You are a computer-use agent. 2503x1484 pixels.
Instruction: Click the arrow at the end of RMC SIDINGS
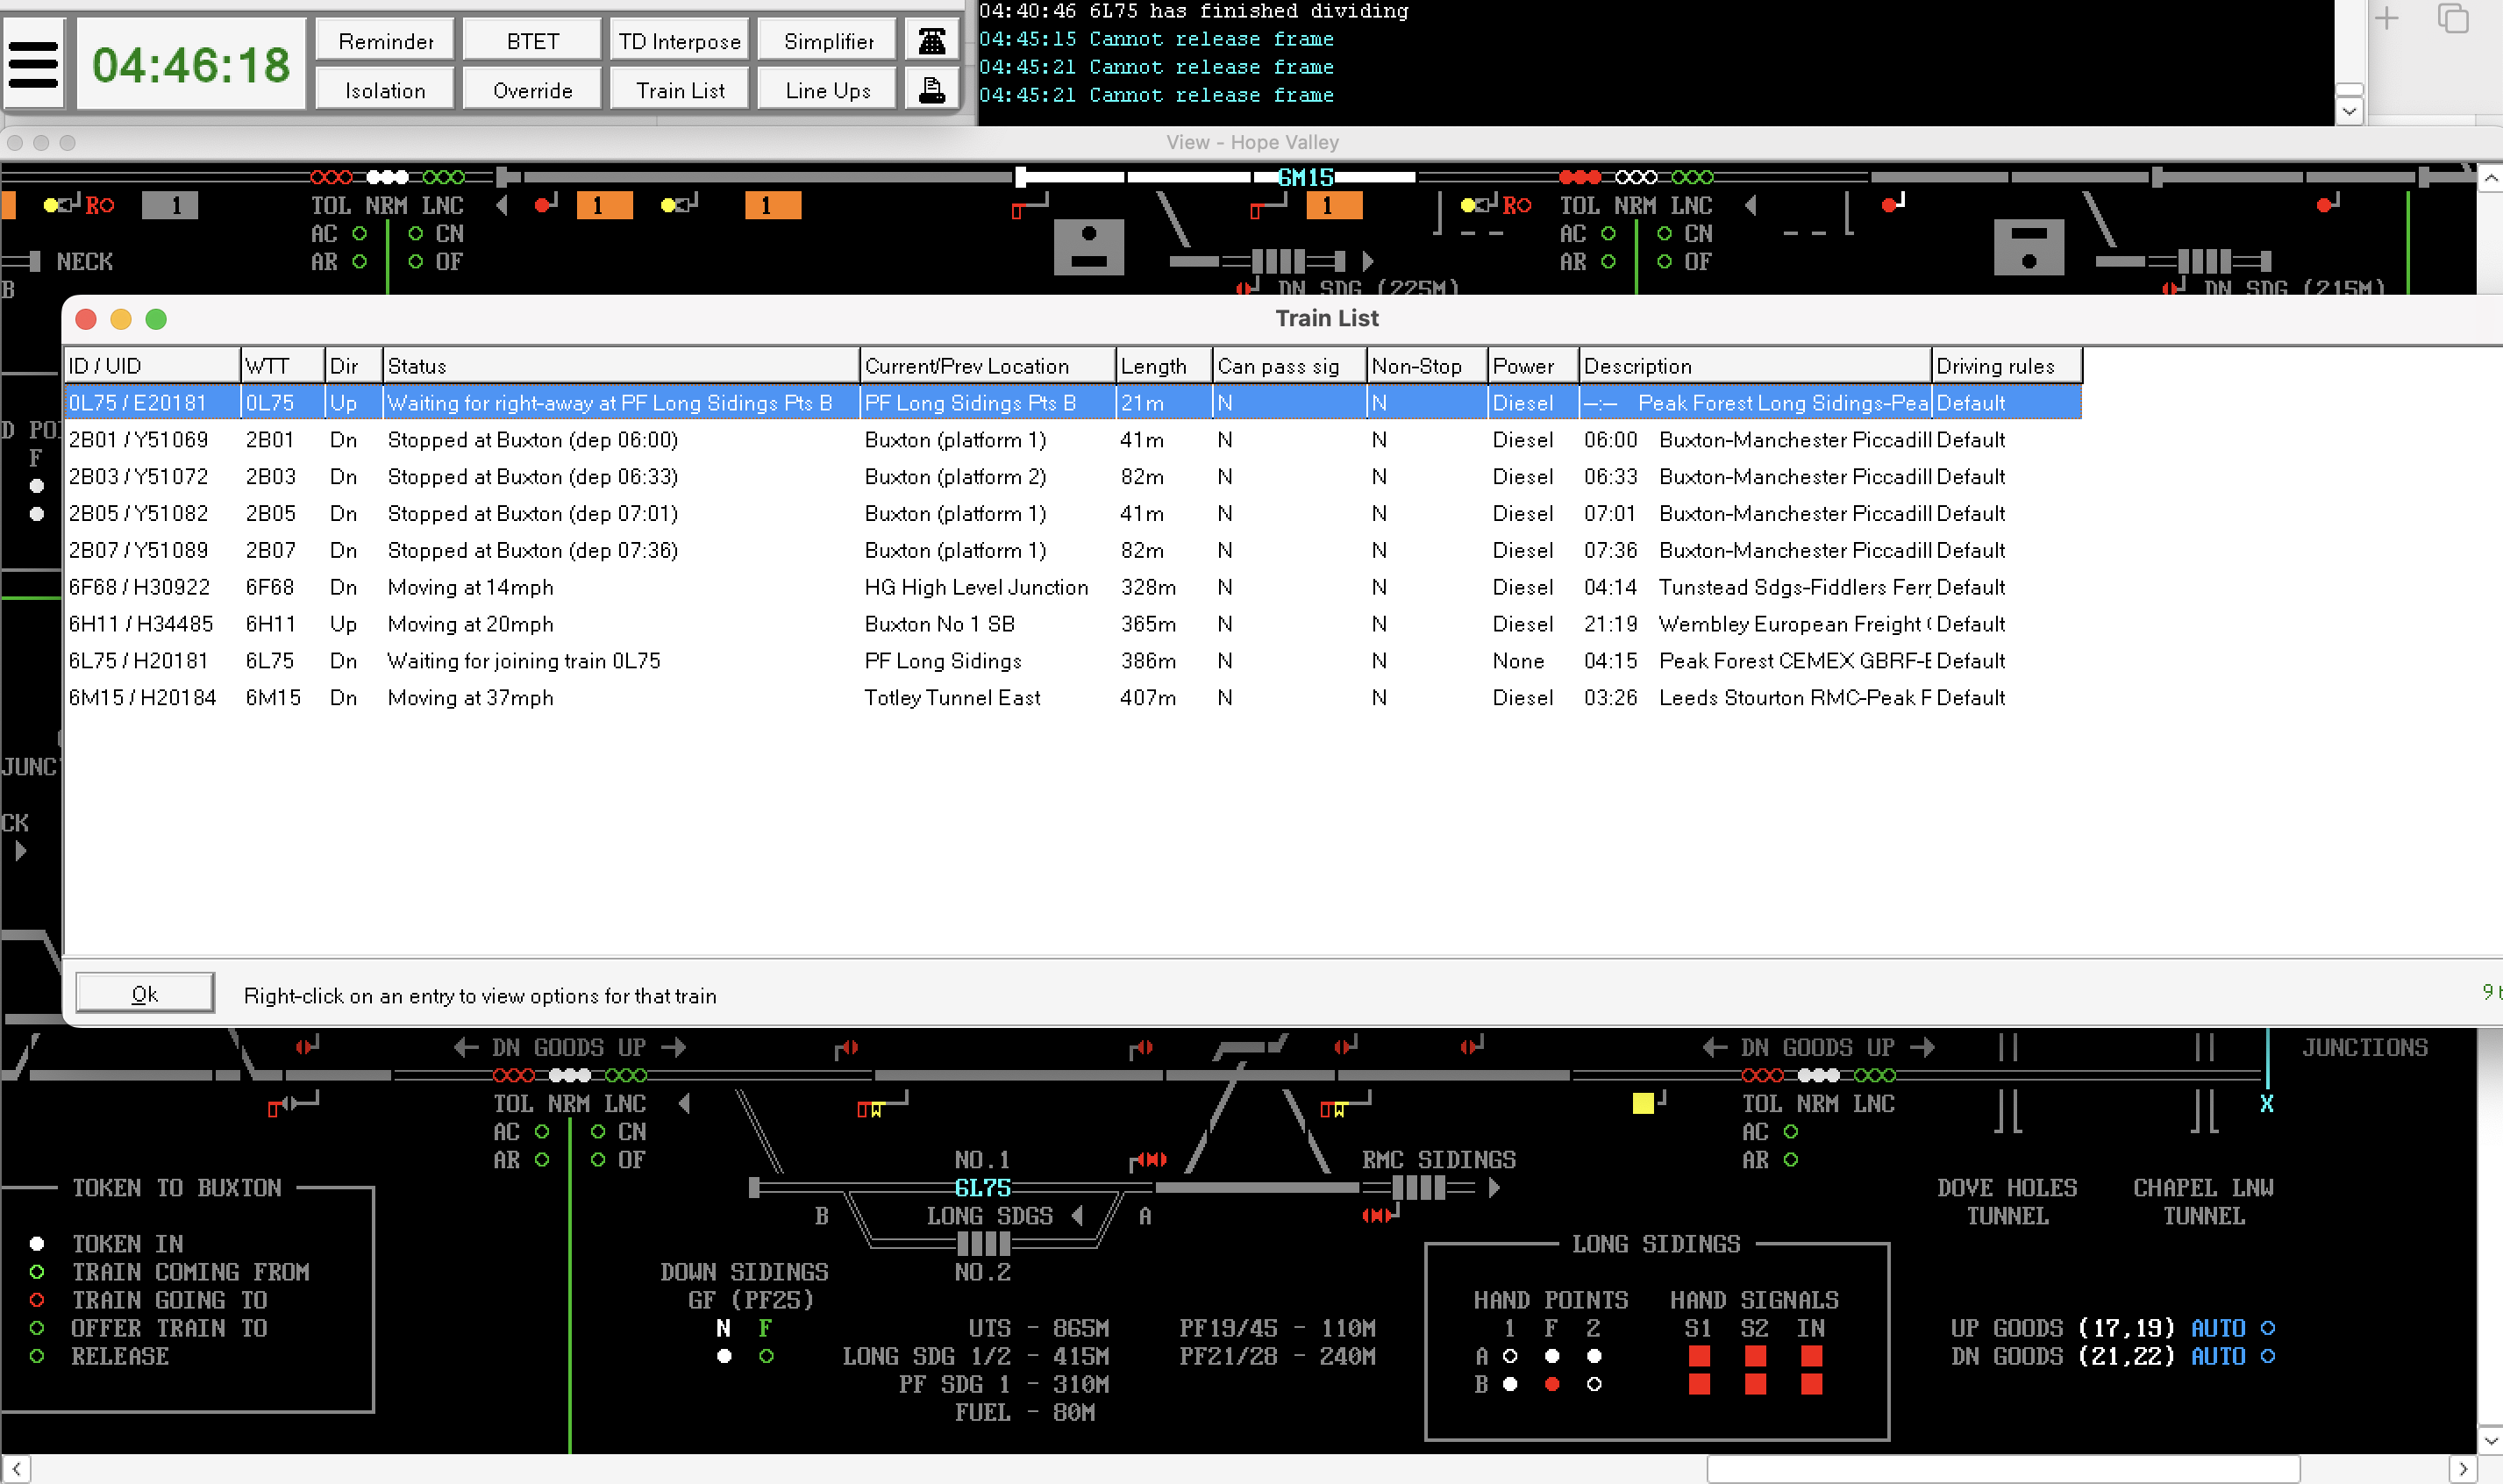point(1494,1187)
